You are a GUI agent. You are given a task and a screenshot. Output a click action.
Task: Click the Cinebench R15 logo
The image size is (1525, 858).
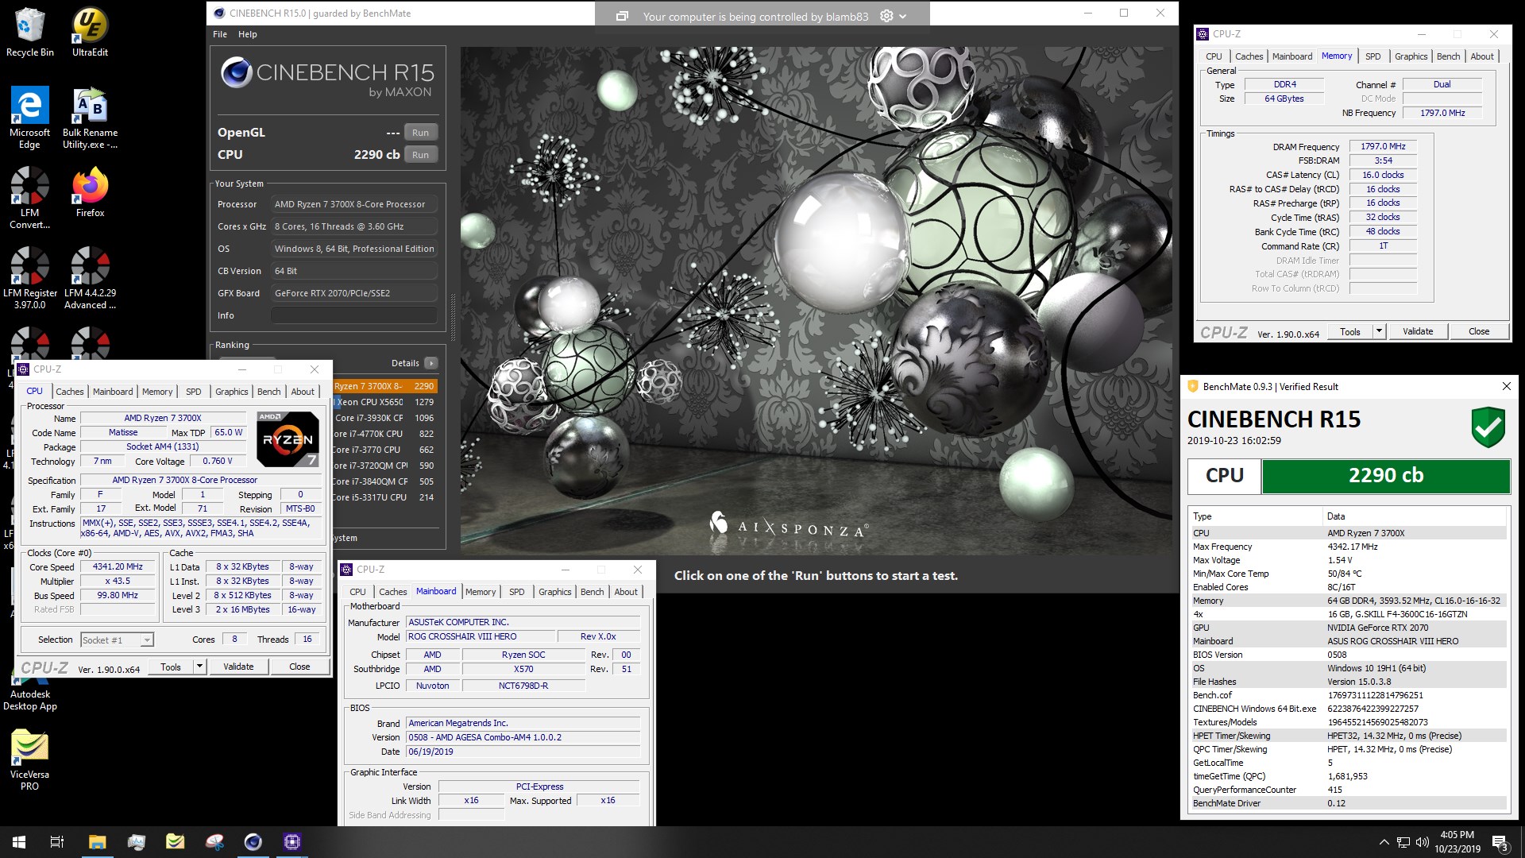coord(328,78)
